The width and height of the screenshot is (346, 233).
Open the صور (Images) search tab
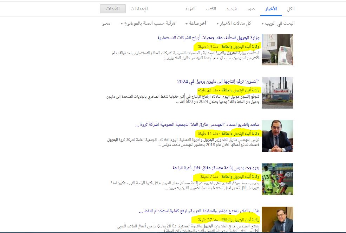coord(250,8)
